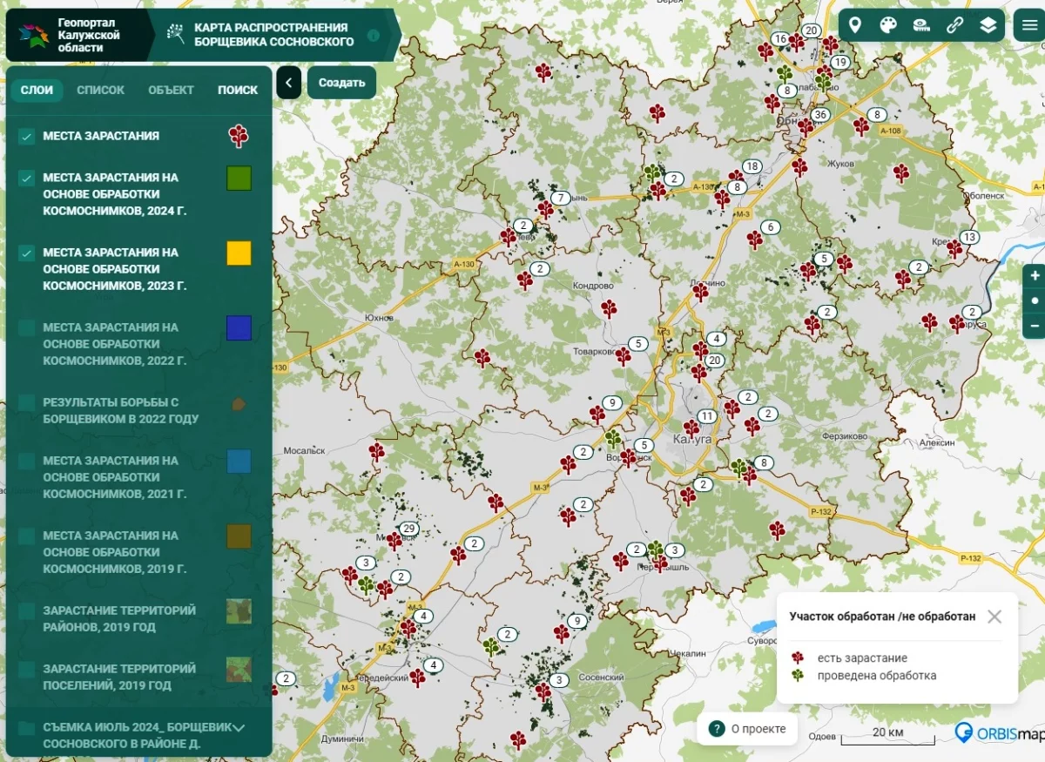Disable the 2024 satellite imagery layer checkbox

[27, 178]
